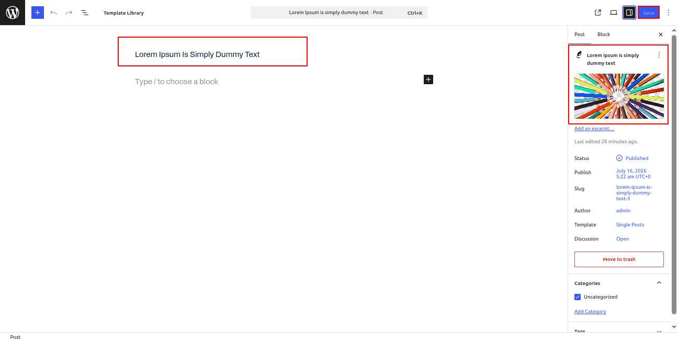
Task: Open the device preview laptop icon
Action: (x=614, y=13)
